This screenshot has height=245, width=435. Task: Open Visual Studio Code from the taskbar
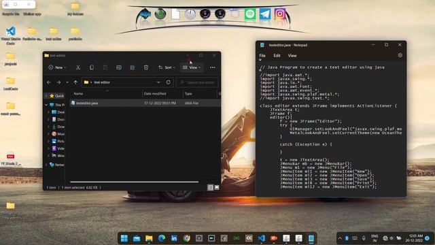click(261, 238)
